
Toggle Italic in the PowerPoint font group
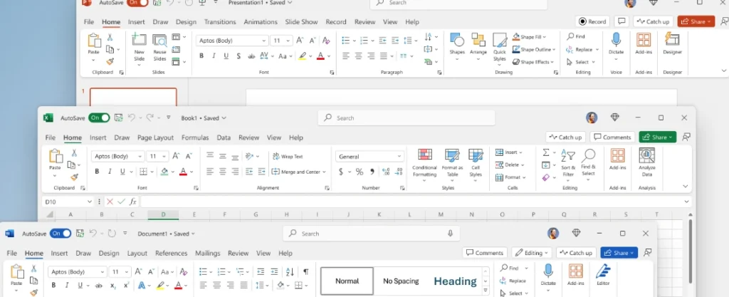click(x=214, y=56)
